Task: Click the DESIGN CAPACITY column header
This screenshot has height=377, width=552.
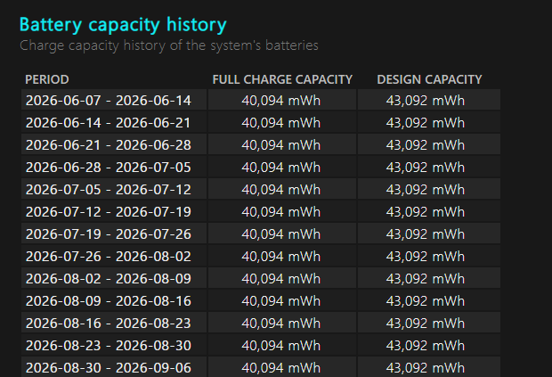Action: pos(429,79)
